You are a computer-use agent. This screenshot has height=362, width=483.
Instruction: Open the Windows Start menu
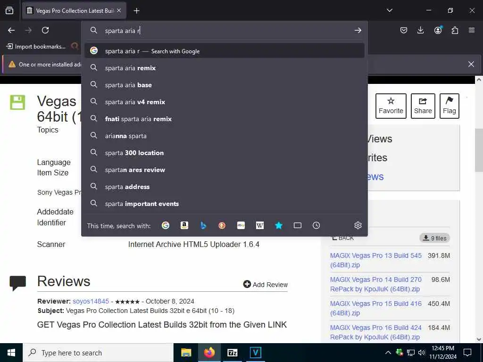tap(11, 353)
